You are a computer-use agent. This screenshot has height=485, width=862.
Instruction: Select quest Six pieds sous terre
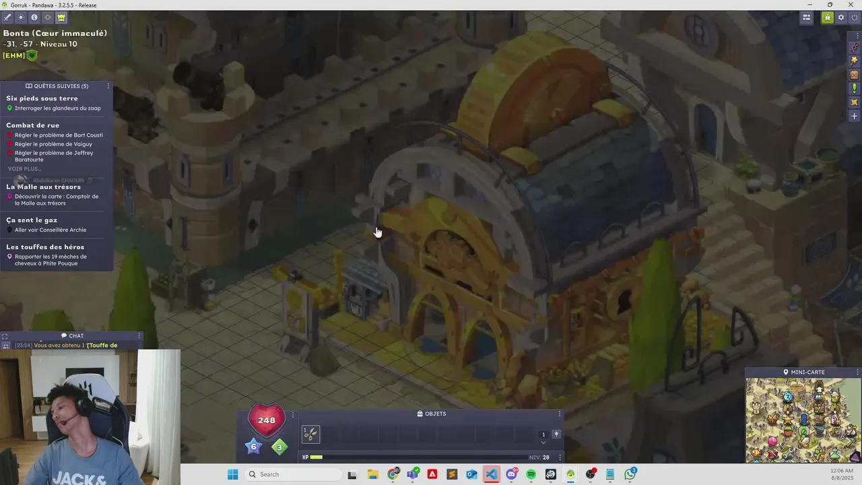coord(42,98)
